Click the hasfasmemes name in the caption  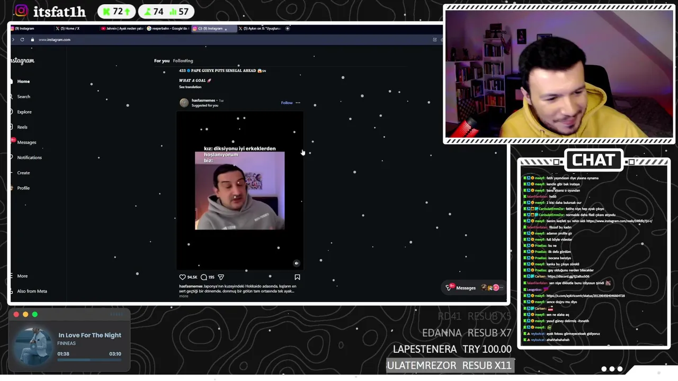point(191,286)
